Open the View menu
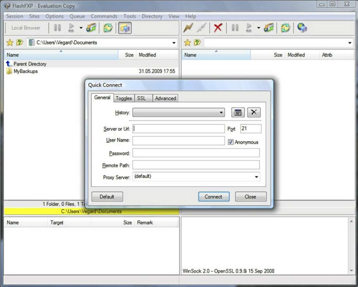The width and height of the screenshot is (358, 287). coord(174,16)
